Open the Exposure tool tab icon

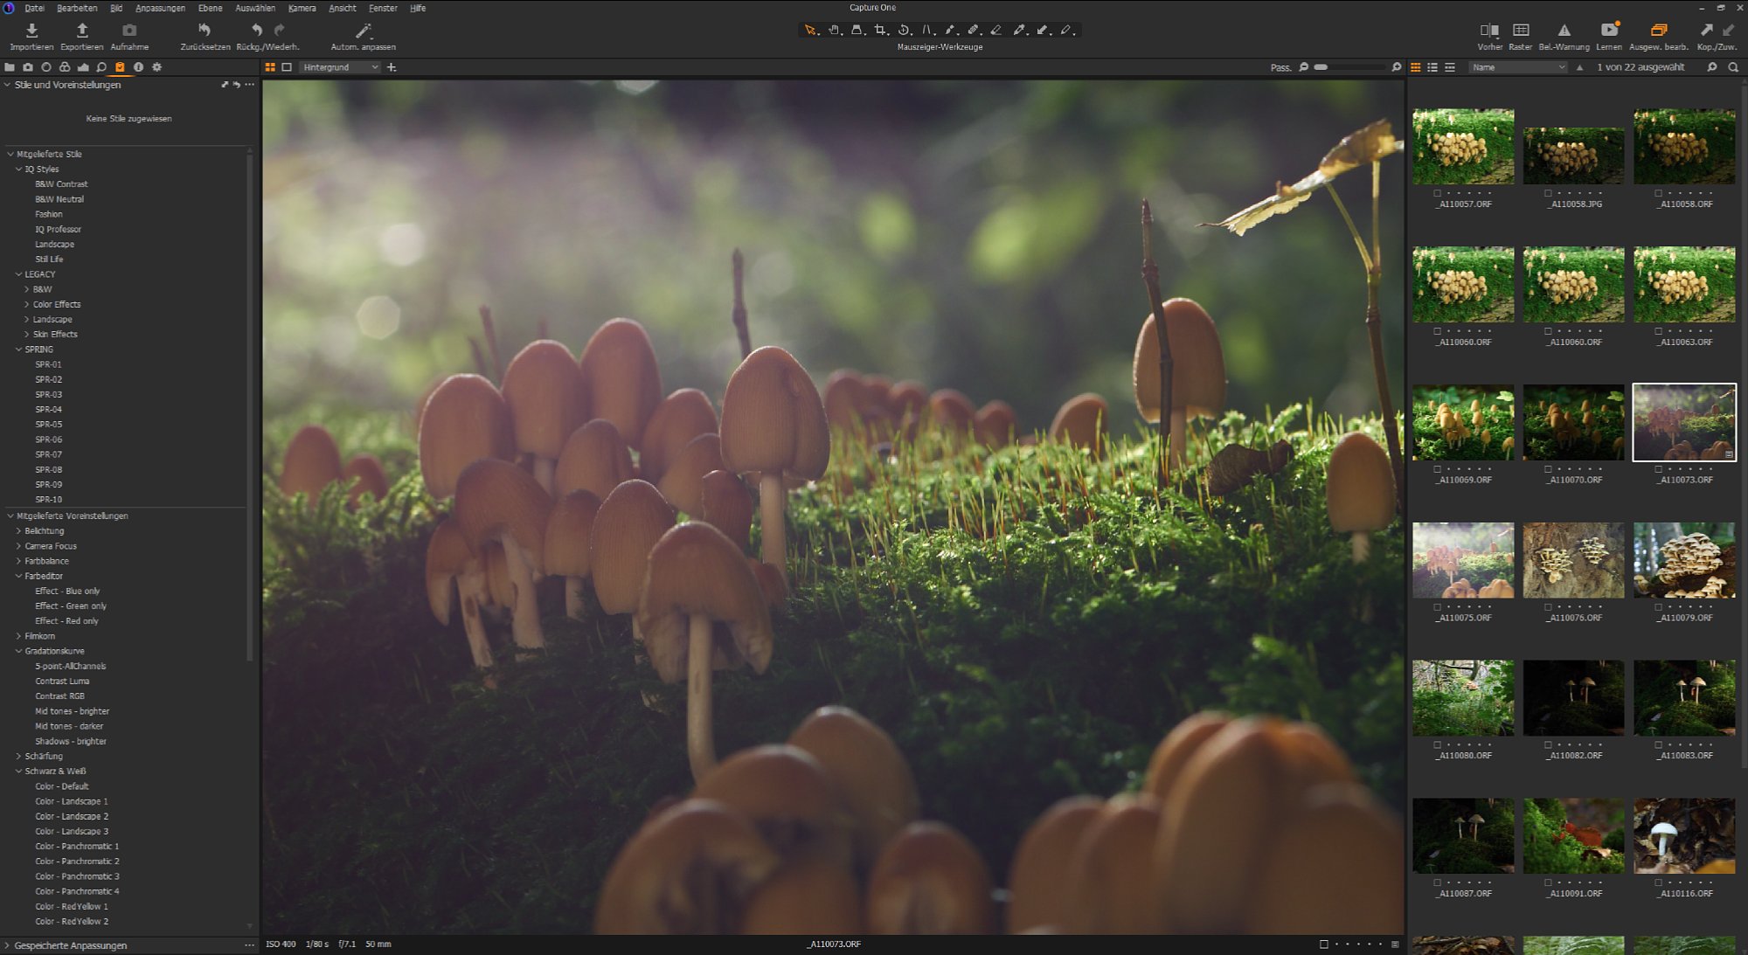pos(46,67)
